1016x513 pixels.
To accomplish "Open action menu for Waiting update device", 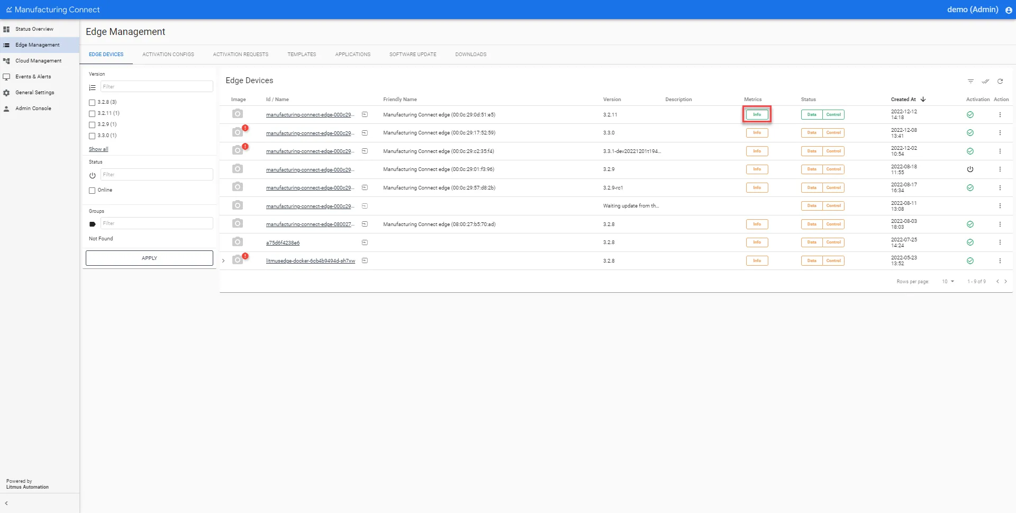I will point(1000,206).
